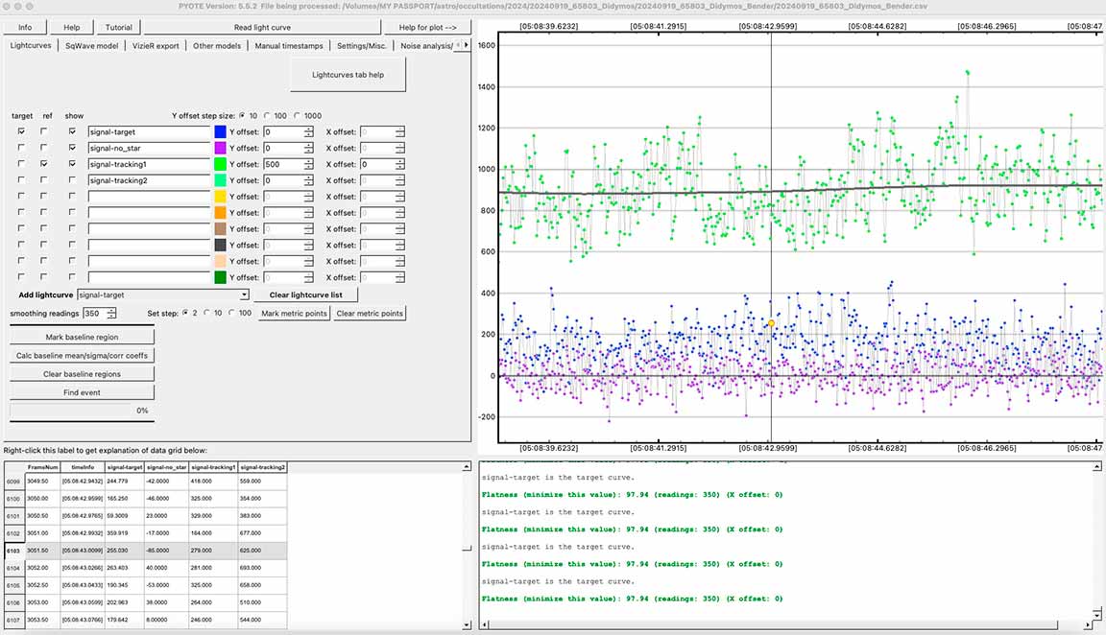Adjust signal-tracking2 Y offset stepper
The height and width of the screenshot is (635, 1106).
coord(309,180)
